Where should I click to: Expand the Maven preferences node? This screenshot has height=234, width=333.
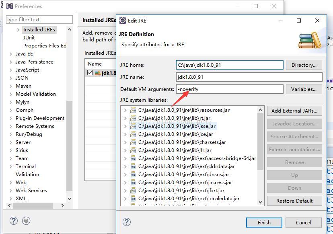10,86
